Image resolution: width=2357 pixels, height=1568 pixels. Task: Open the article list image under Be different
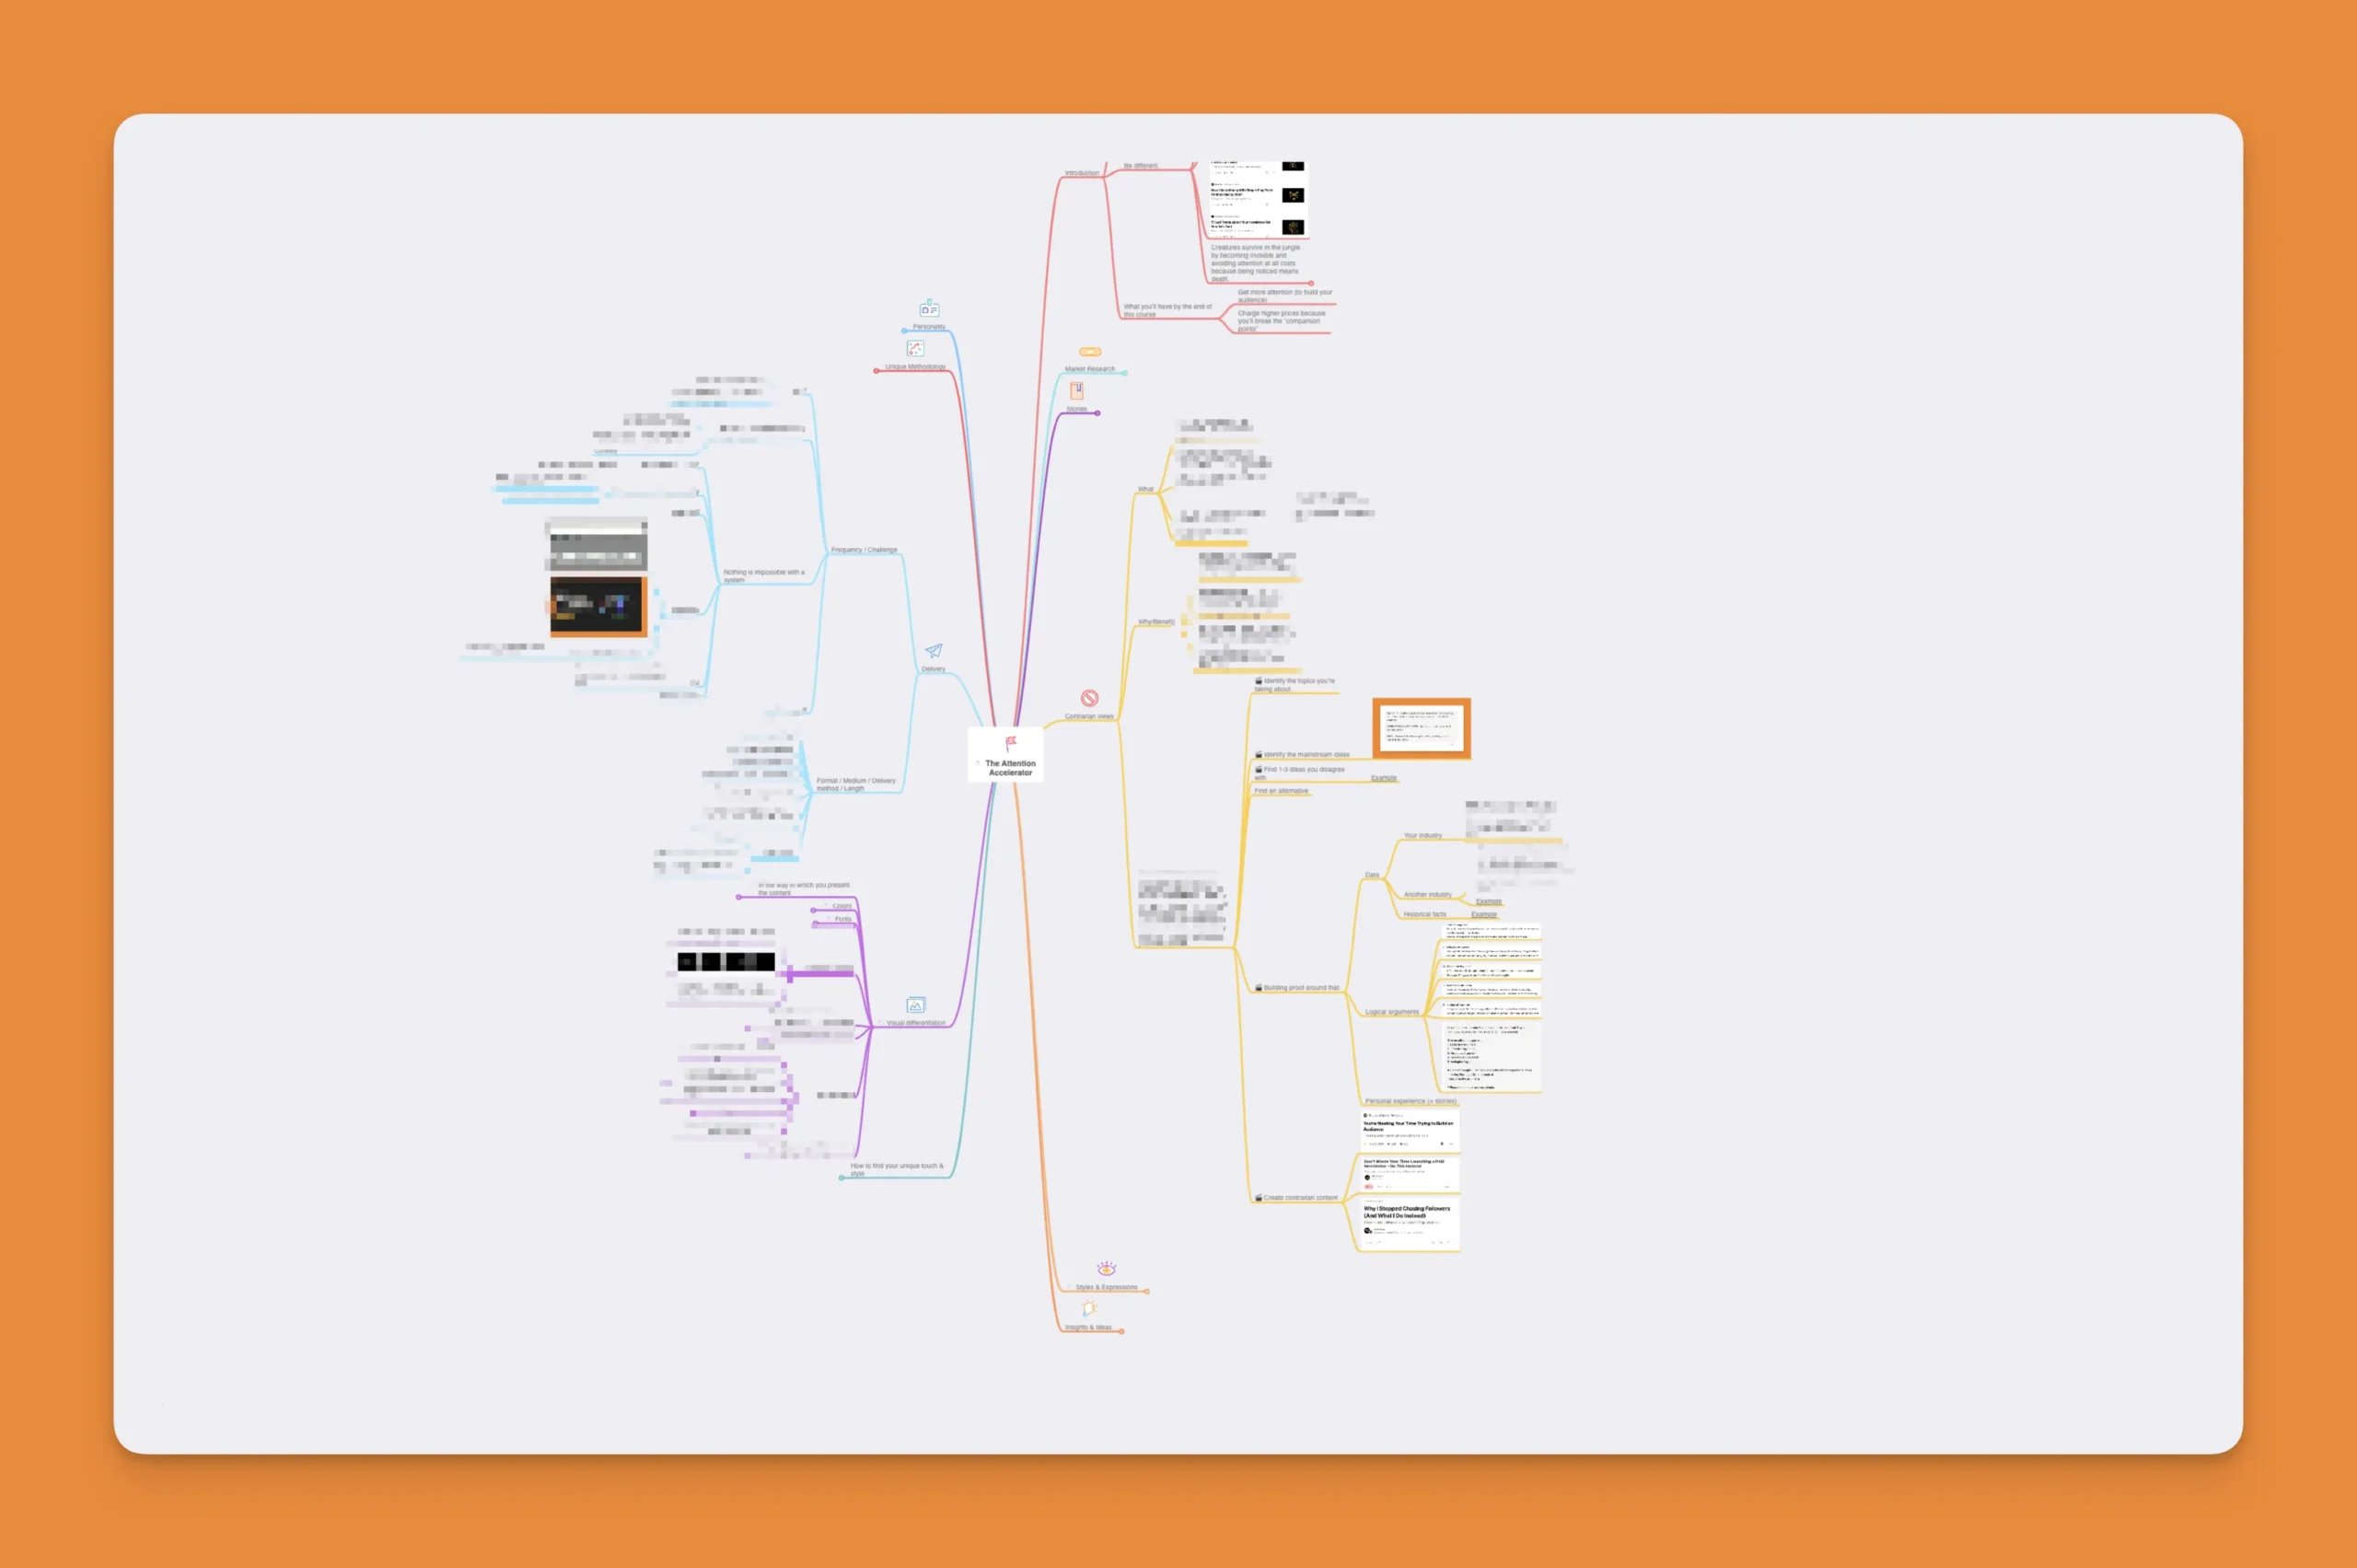(x=1258, y=199)
